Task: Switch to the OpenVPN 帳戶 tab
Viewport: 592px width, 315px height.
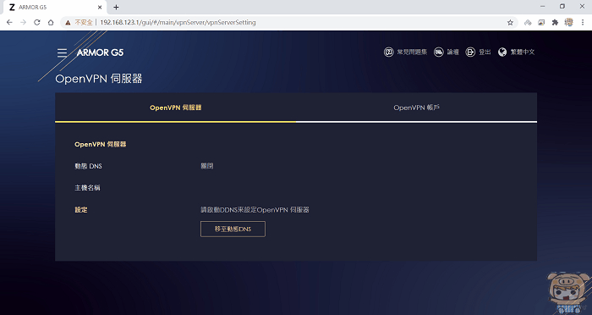Action: pyautogui.click(x=416, y=108)
